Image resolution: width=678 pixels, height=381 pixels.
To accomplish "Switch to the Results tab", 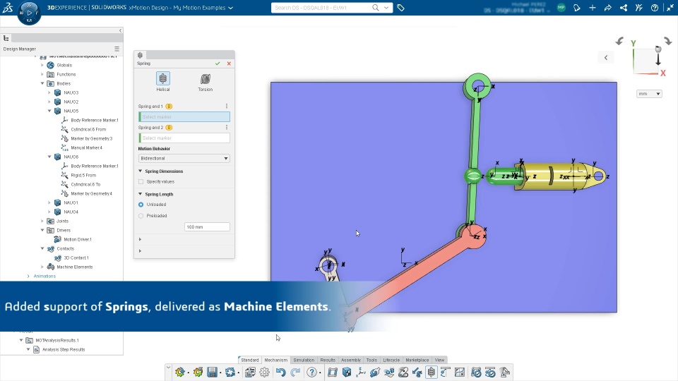I will coord(328,360).
